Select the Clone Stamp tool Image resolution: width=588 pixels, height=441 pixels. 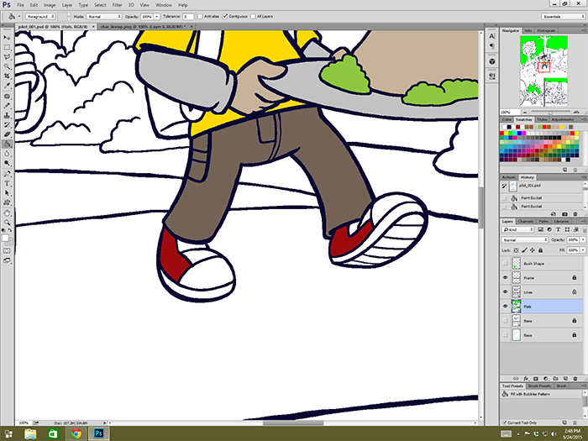pos(7,116)
